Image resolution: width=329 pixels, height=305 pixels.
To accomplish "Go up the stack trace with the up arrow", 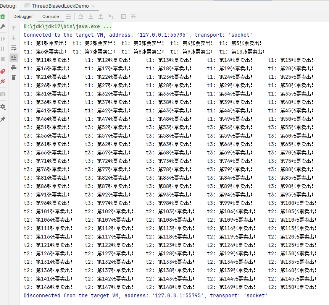I will click(x=14, y=28).
